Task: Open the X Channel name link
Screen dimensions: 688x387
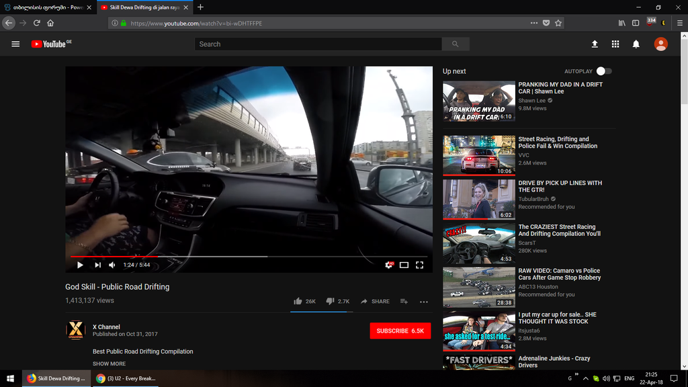Action: coord(106,327)
